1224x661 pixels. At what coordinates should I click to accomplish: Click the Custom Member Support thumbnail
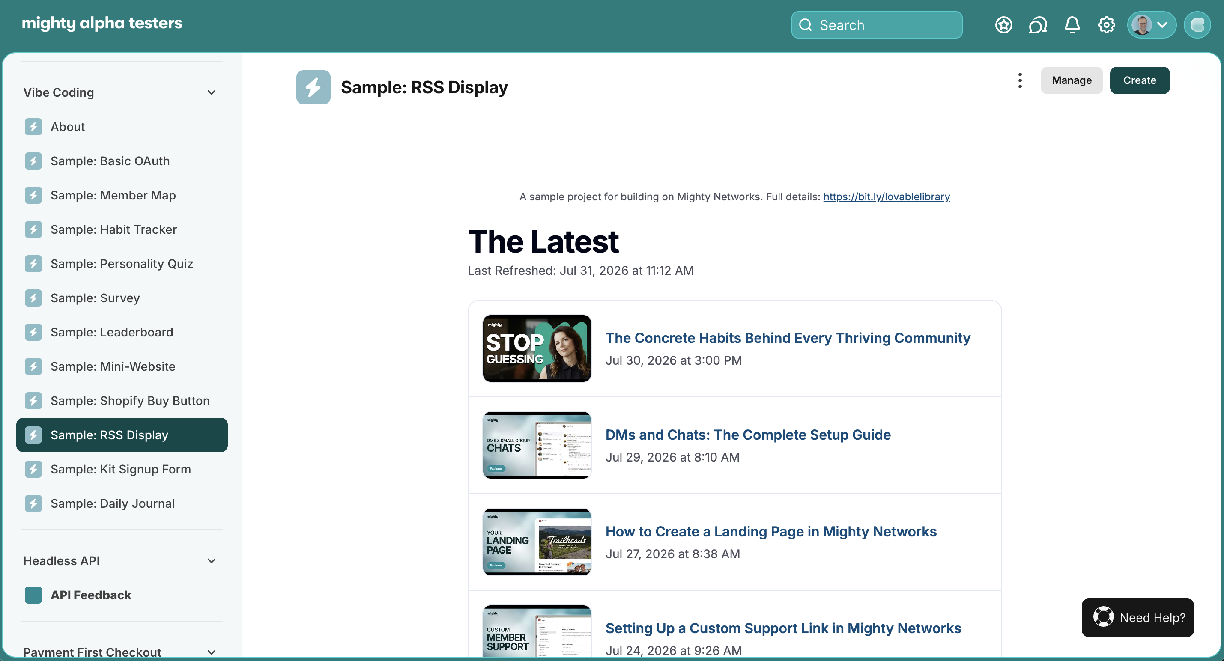tap(537, 631)
